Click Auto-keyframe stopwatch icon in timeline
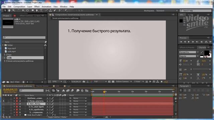This screenshot has width=214, height=120. [82, 91]
